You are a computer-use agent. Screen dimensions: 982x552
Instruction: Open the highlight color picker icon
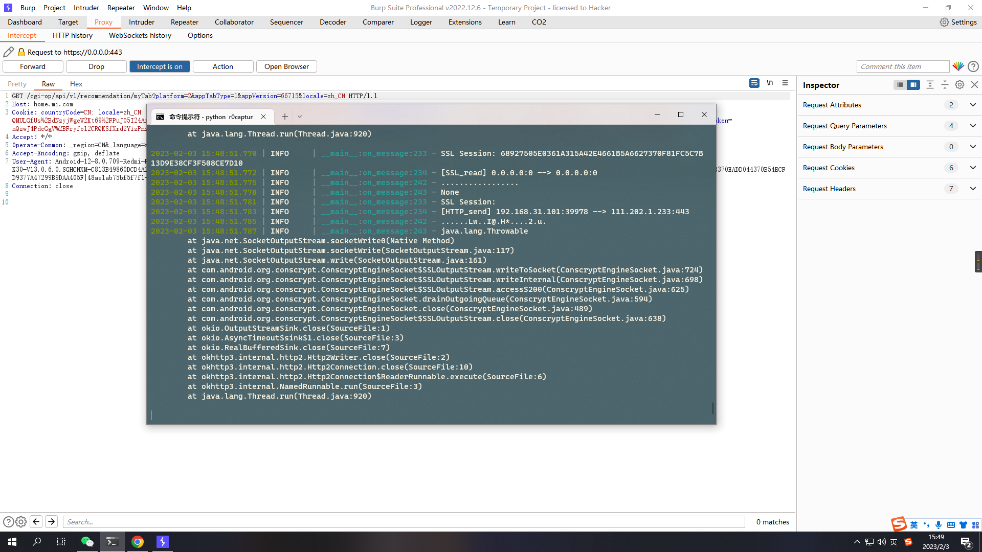click(x=958, y=66)
